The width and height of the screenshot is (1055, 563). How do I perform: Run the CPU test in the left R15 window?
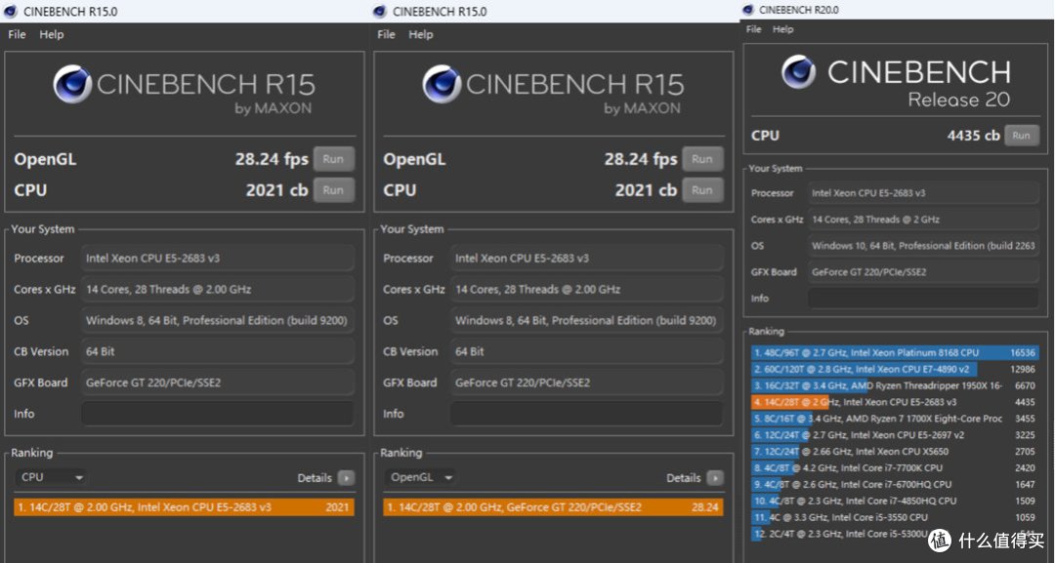(333, 190)
